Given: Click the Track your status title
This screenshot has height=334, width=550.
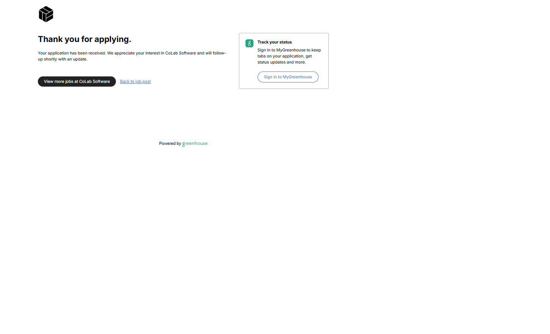Looking at the screenshot, I should tap(274, 42).
